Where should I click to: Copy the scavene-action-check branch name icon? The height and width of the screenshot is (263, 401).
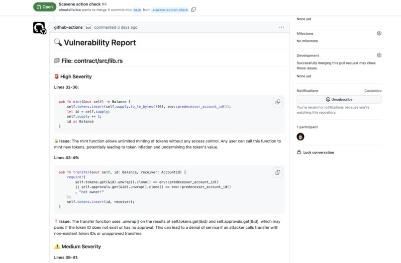click(x=194, y=9)
